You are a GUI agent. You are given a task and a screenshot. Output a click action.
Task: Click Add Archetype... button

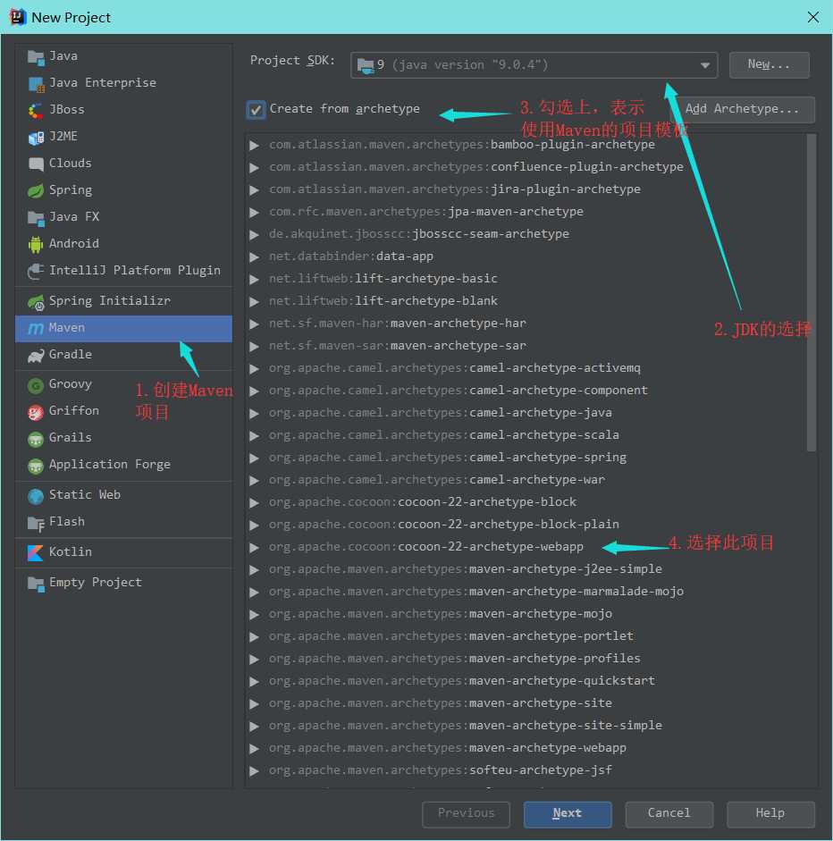pyautogui.click(x=743, y=109)
